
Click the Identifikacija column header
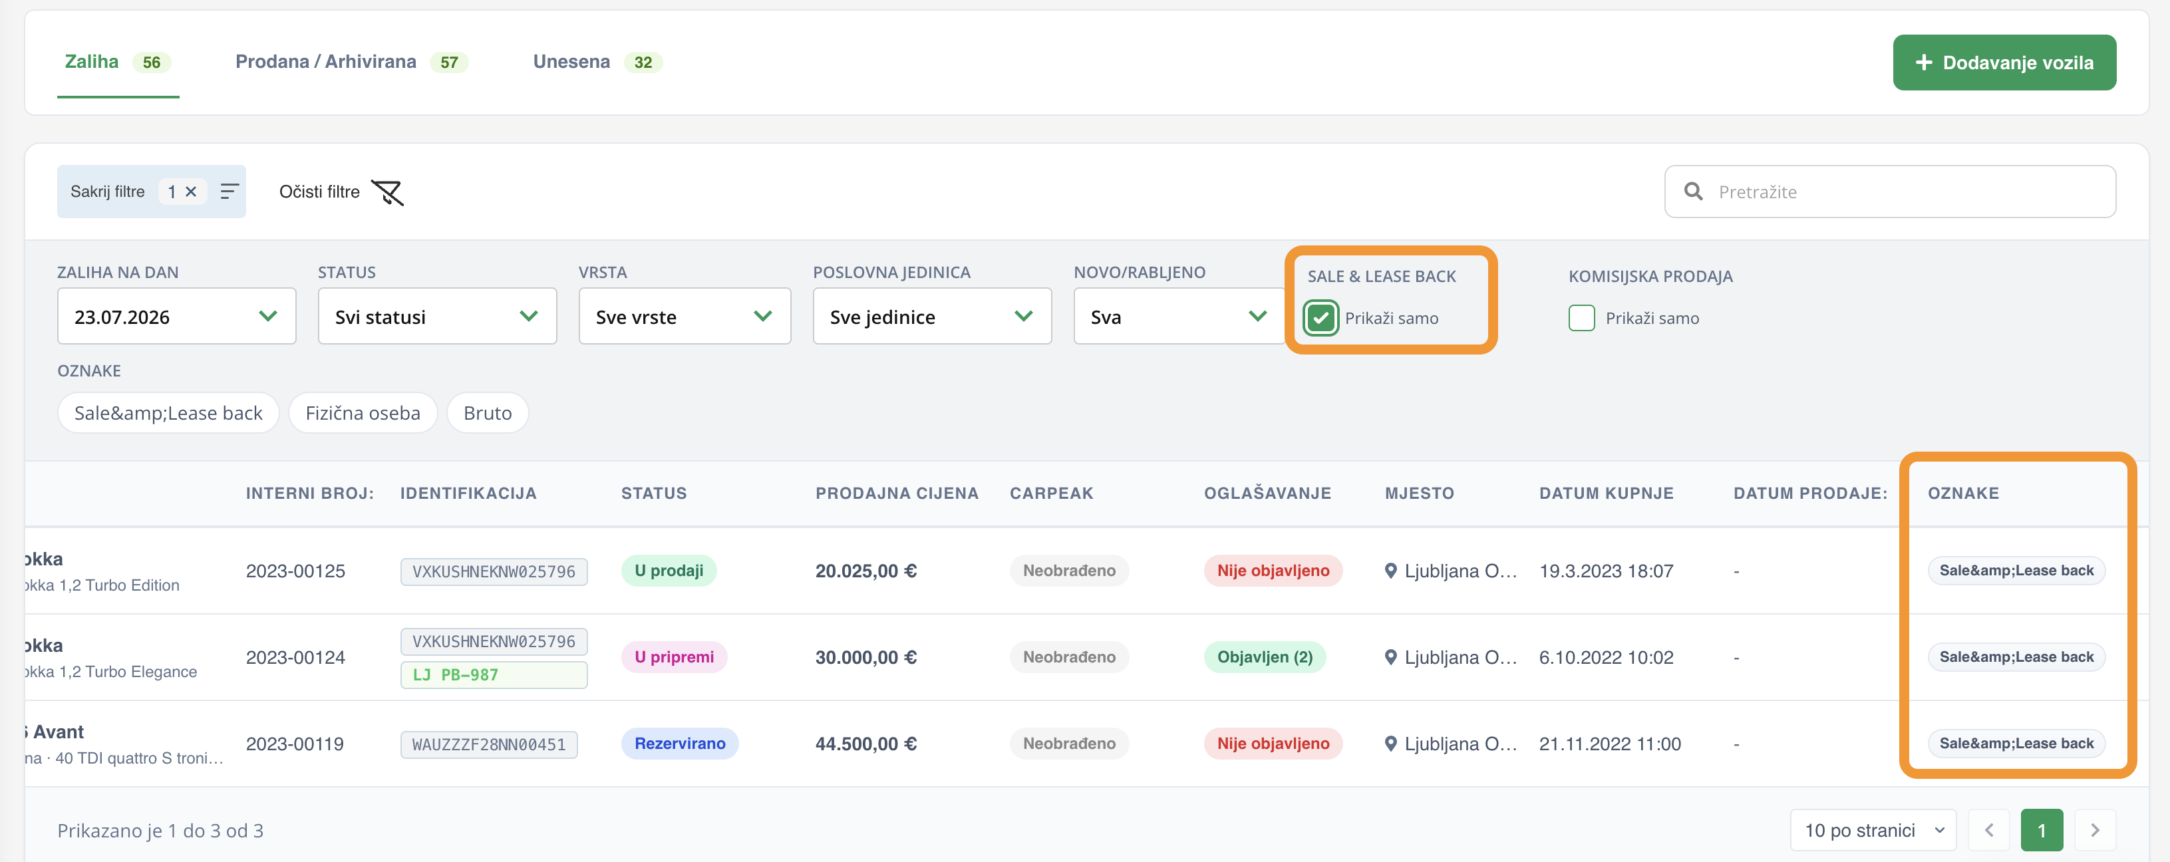468,493
